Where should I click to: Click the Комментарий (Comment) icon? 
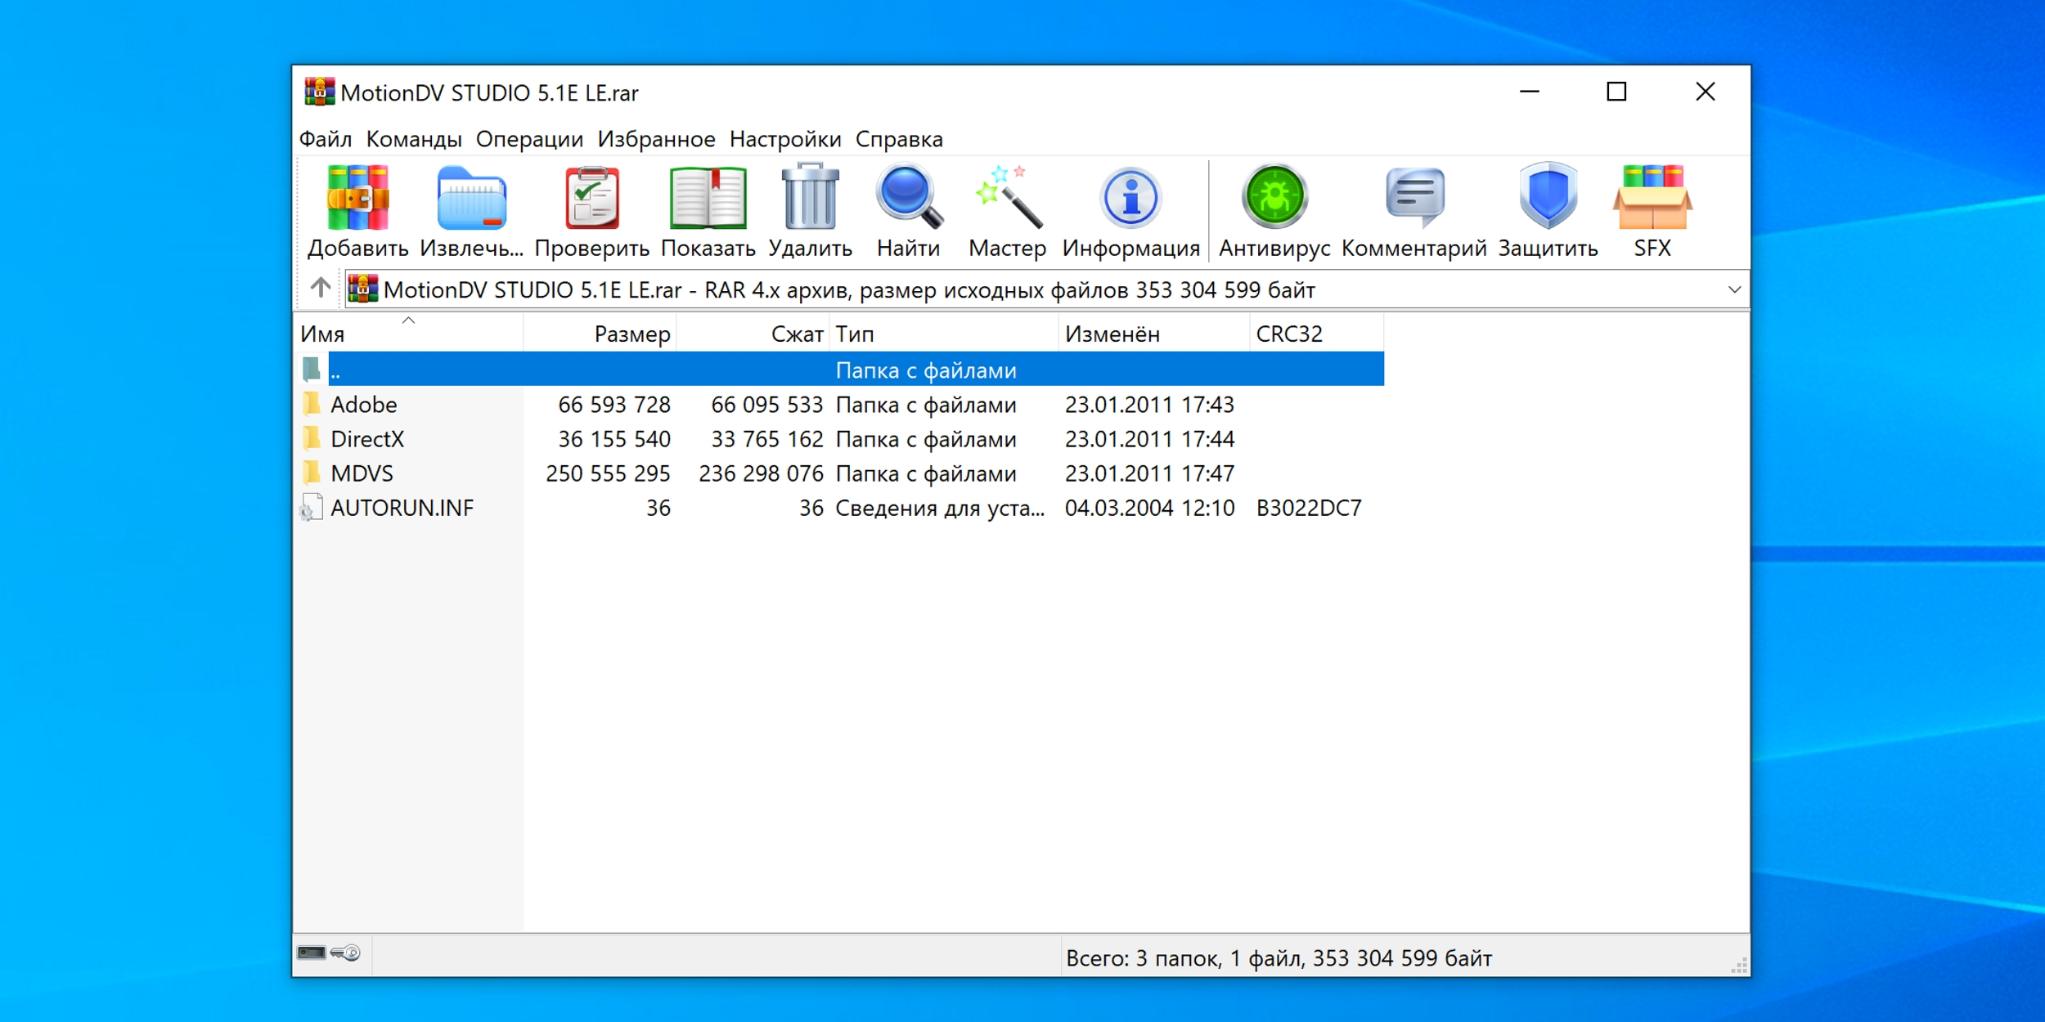(x=1414, y=199)
